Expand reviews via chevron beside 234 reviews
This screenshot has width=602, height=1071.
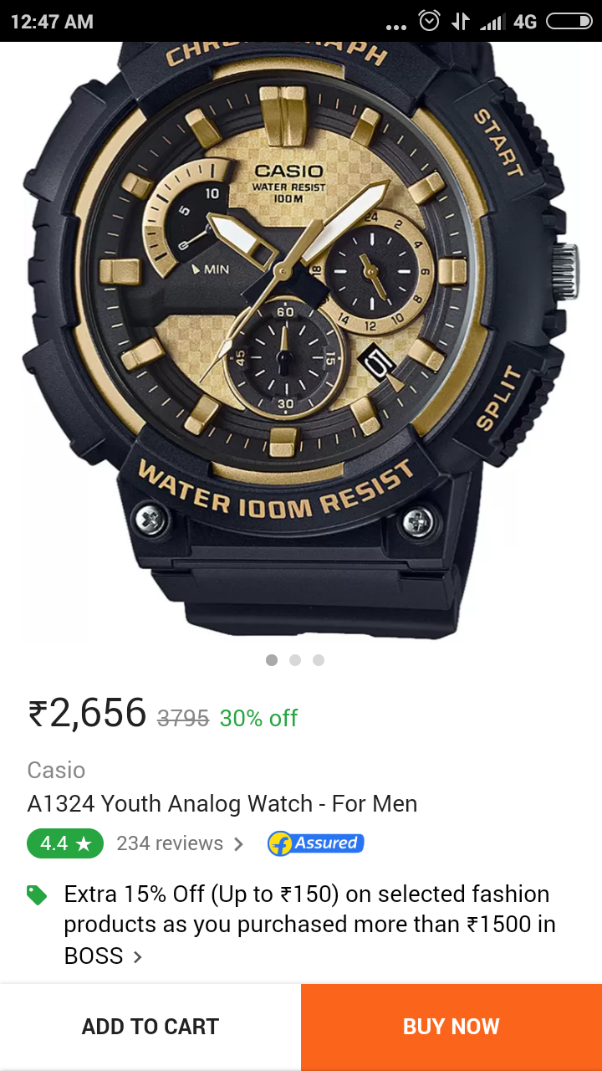click(239, 844)
